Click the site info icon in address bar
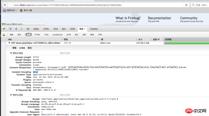Viewport: 209px width, 116px height. [x=10, y=5]
